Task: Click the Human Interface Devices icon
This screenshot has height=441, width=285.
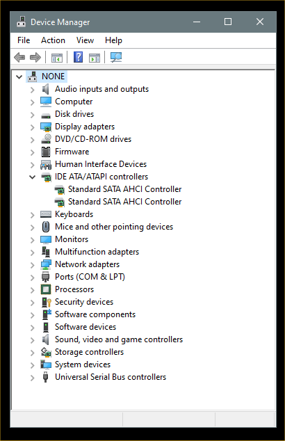Action: (x=46, y=165)
